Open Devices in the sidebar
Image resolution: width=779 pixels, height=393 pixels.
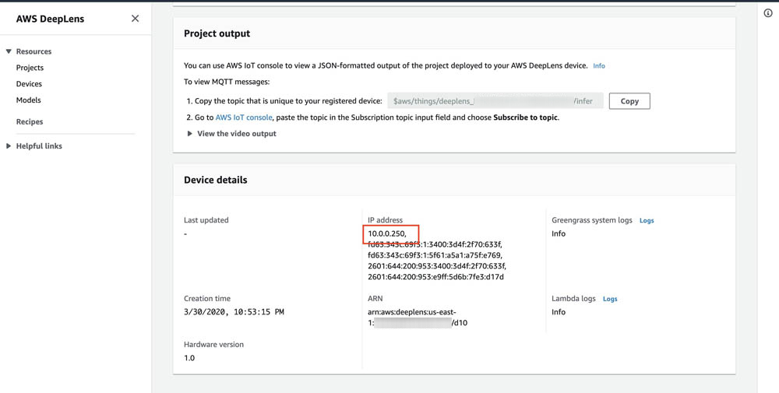coord(29,84)
